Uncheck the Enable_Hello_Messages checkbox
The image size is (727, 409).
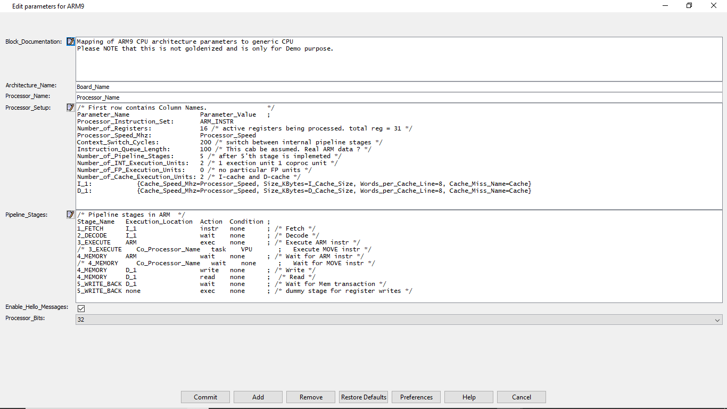pos(81,308)
